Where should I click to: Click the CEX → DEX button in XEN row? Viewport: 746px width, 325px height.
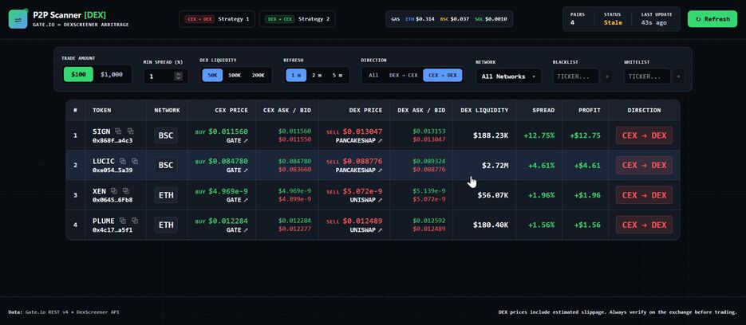pos(644,195)
